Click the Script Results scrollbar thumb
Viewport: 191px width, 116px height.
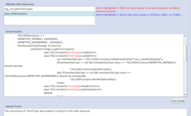coord(185,53)
